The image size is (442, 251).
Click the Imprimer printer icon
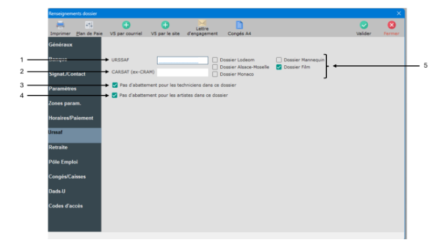pyautogui.click(x=60, y=25)
